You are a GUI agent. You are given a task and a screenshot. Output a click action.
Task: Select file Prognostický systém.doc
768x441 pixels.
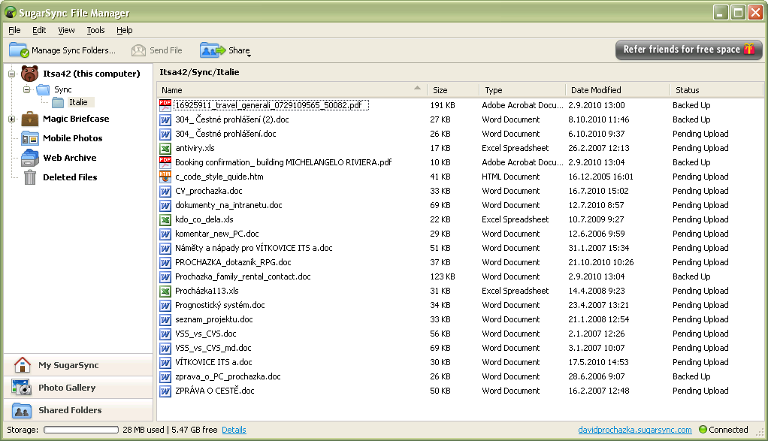click(x=220, y=306)
